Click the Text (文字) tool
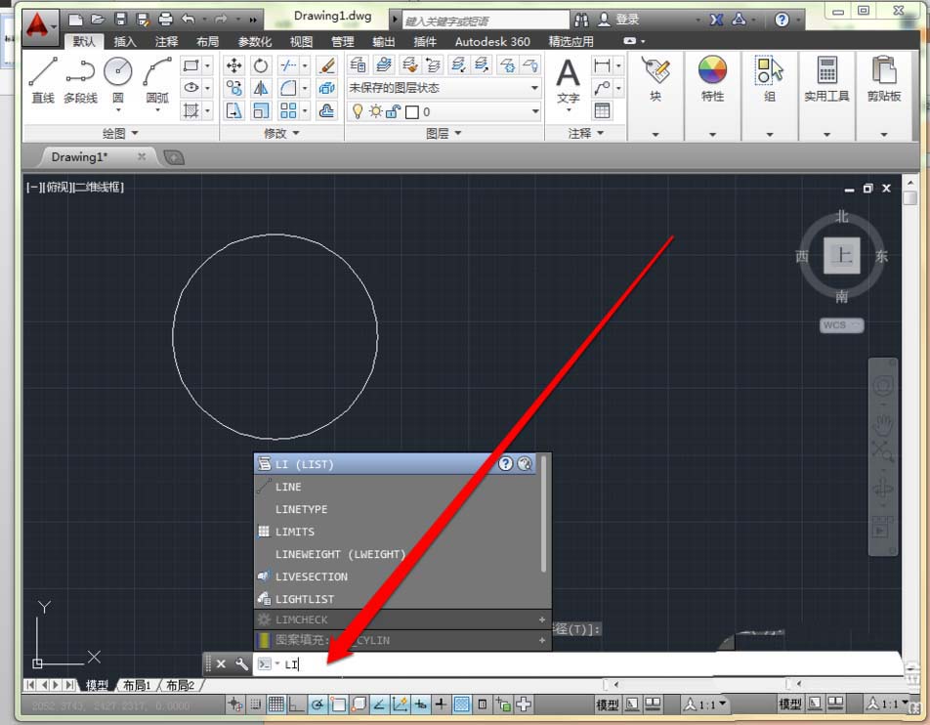 (x=569, y=80)
